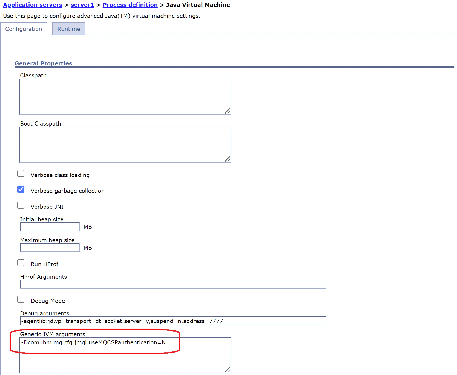The height and width of the screenshot is (375, 457).
Task: Click the 'Verbose garbage collection' label
Action: pos(68,191)
